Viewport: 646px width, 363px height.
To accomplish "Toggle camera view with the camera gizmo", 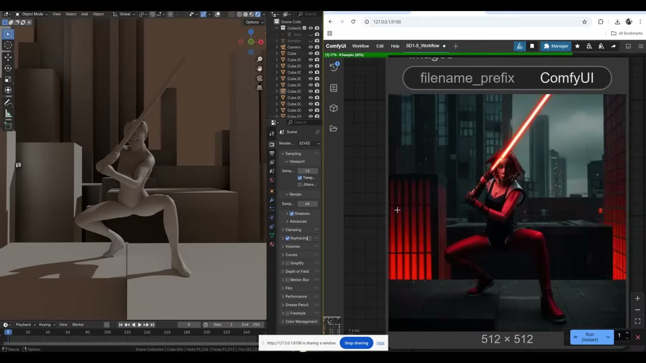I will (x=259, y=78).
